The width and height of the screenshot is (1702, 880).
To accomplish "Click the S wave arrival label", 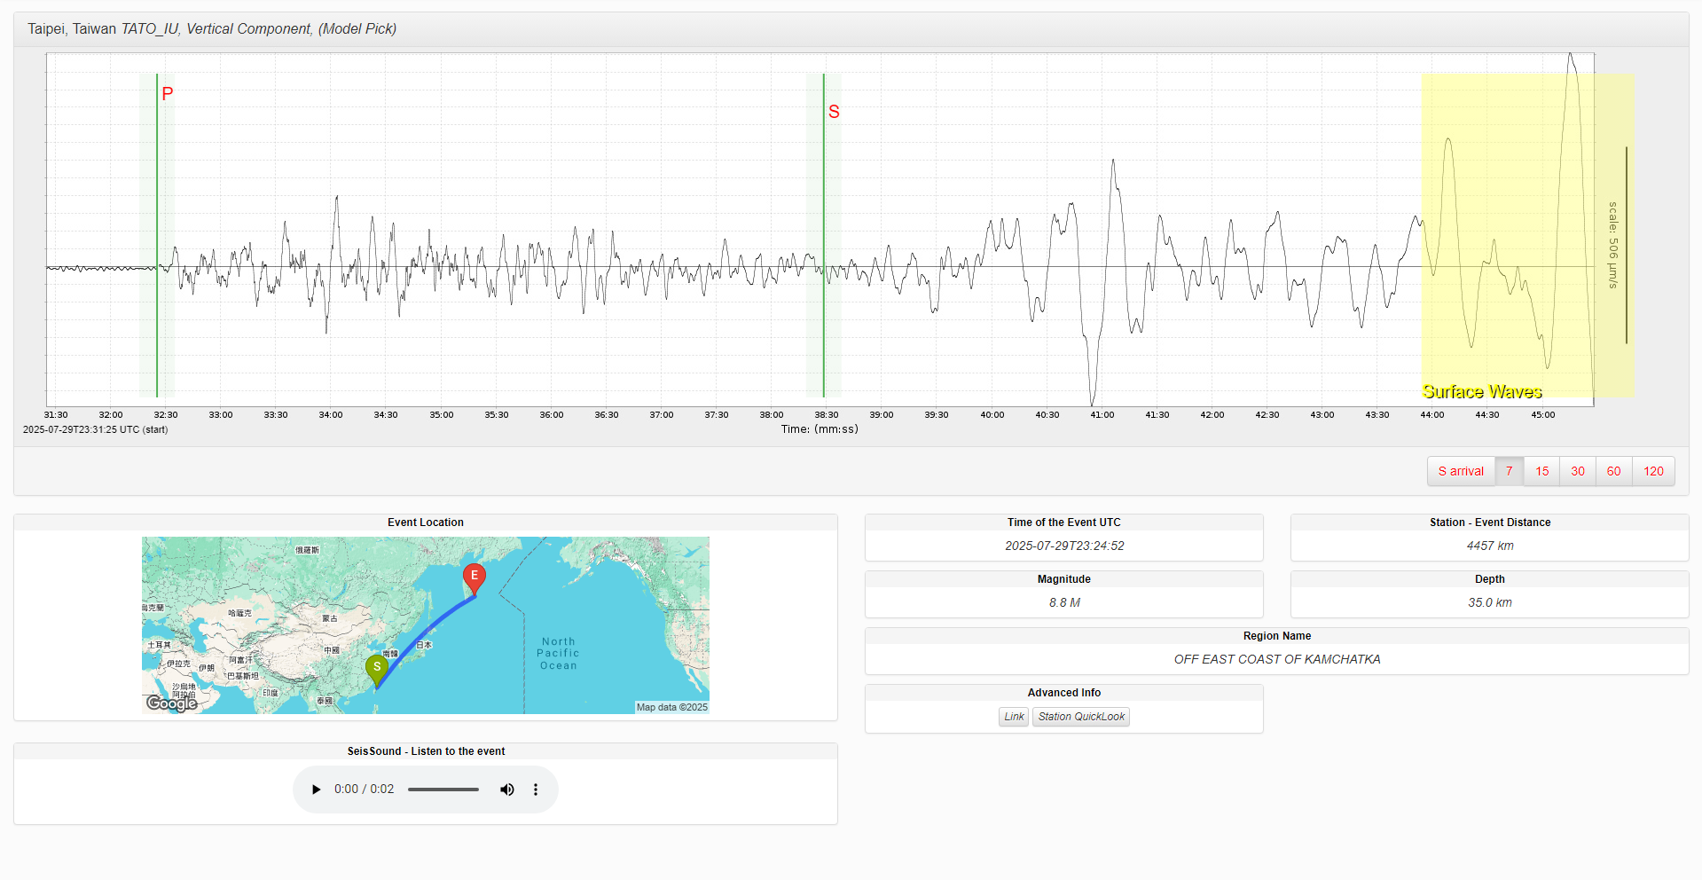I will [x=834, y=112].
